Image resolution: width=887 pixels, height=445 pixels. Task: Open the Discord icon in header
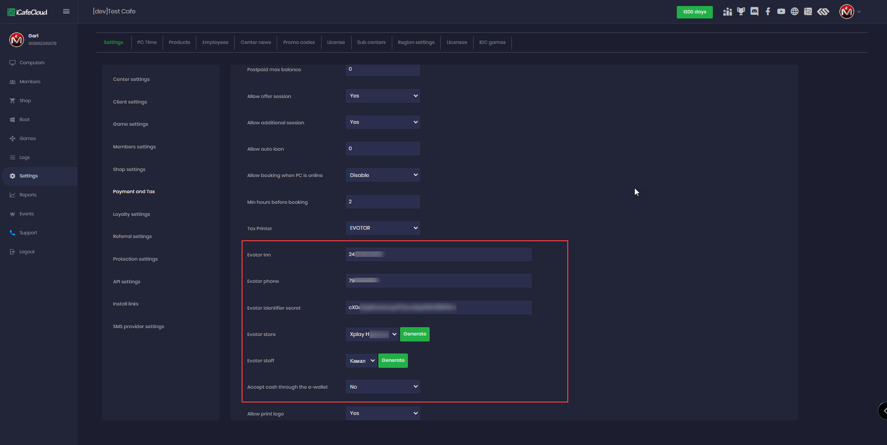[754, 12]
